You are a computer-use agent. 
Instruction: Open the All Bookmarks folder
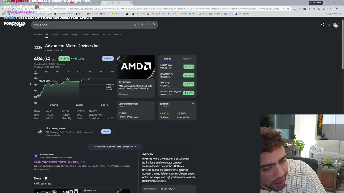[x=335, y=14]
